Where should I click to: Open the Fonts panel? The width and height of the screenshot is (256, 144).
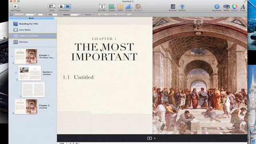point(243,8)
